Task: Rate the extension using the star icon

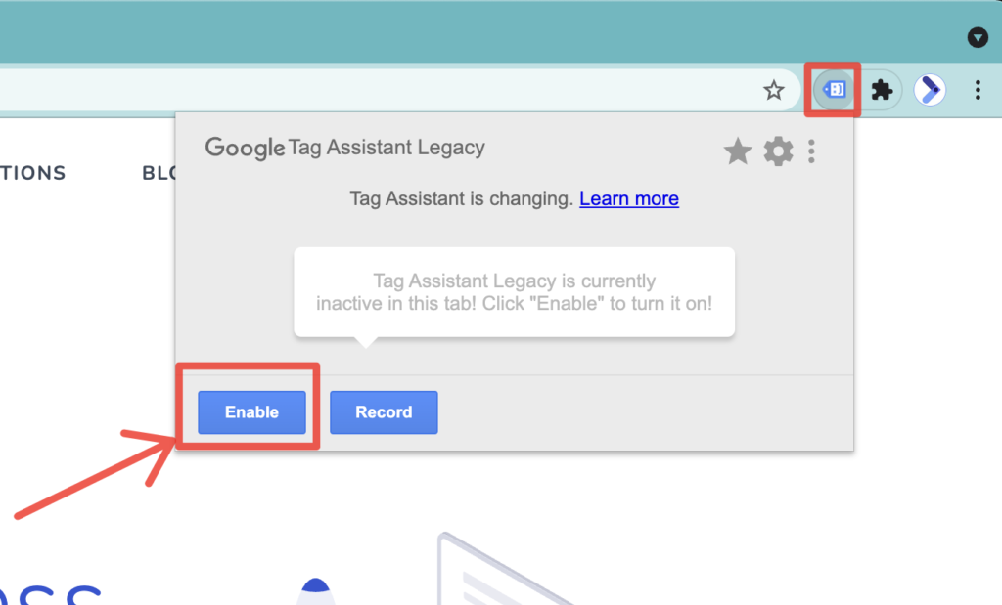Action: pyautogui.click(x=738, y=151)
